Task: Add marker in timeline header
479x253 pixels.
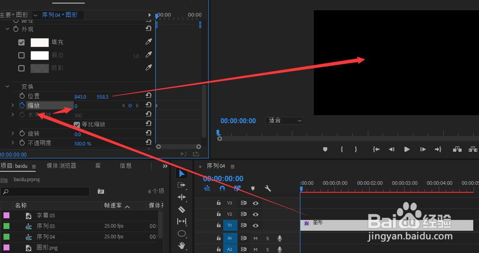Action: (253, 188)
